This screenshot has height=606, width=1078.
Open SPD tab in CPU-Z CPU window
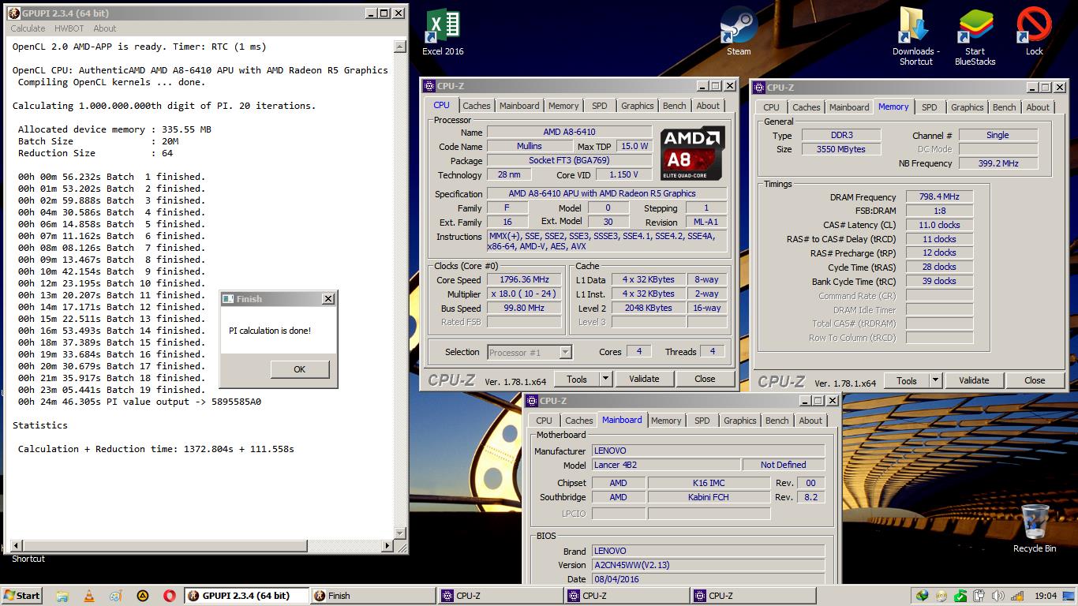(600, 106)
